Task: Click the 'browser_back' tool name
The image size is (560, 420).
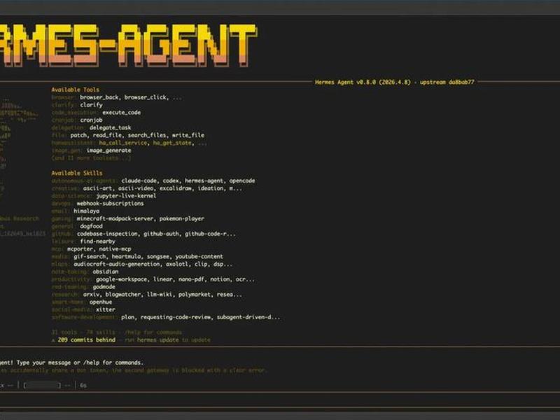Action: (99, 97)
